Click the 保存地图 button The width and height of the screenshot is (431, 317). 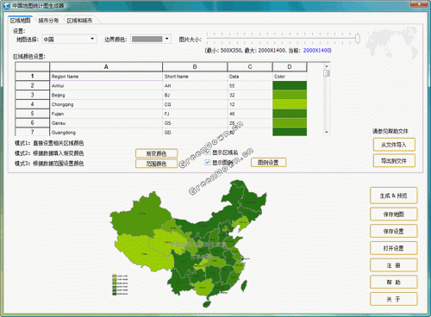[393, 214]
